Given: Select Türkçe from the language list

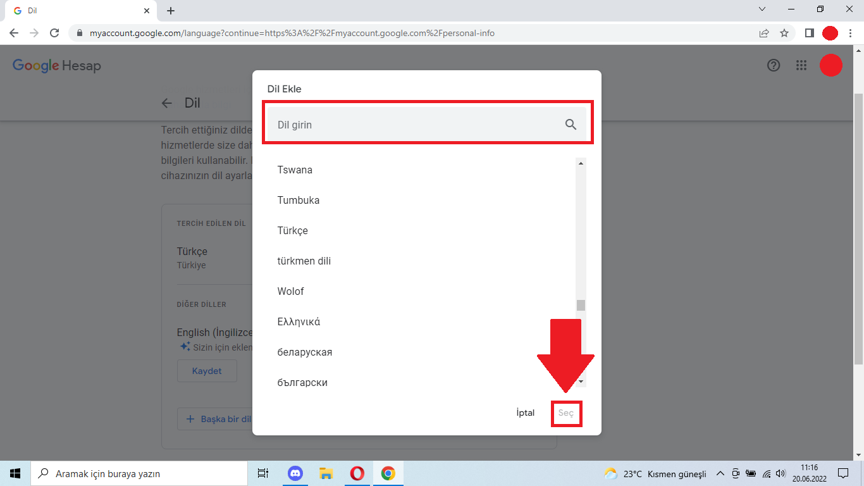Looking at the screenshot, I should [293, 230].
